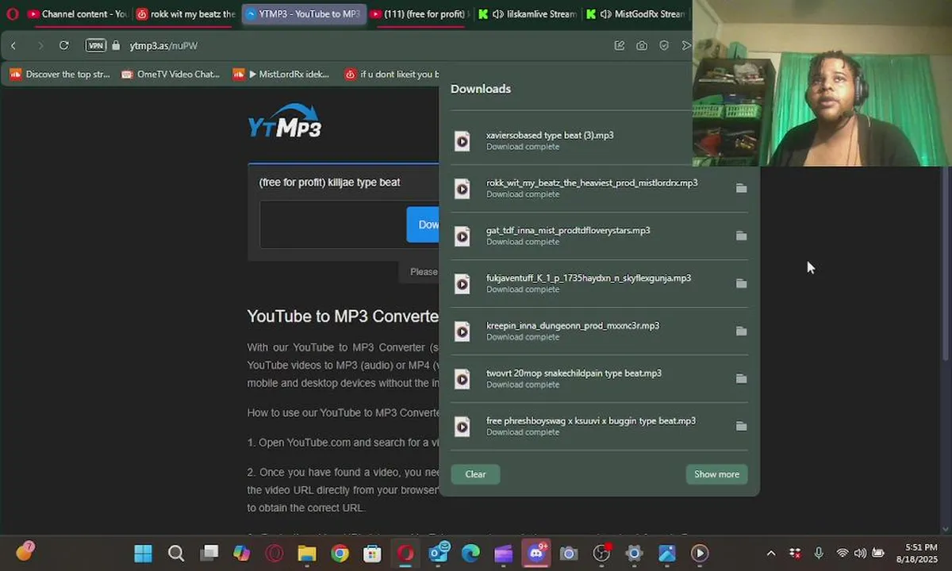The image size is (952, 571).
Task: Show free phreshboyswag download in folder
Action: 741,427
